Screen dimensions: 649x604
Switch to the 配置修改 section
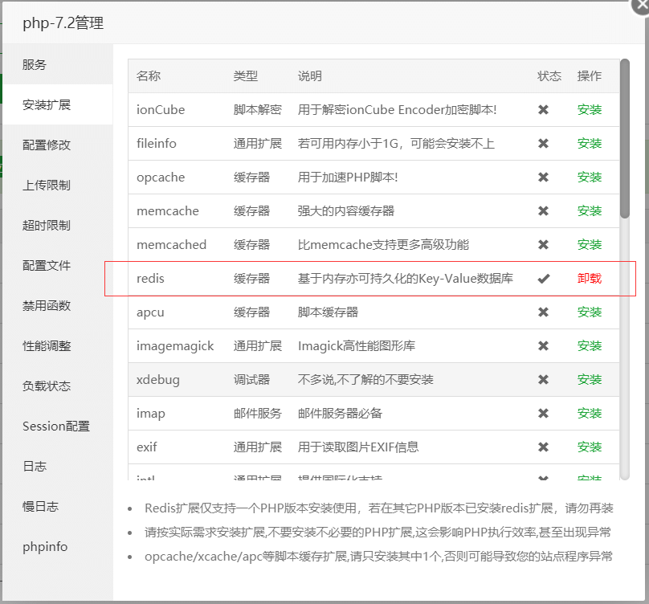(44, 145)
